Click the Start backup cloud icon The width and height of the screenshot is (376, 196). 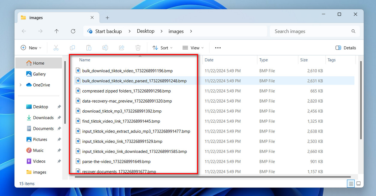tap(90, 31)
